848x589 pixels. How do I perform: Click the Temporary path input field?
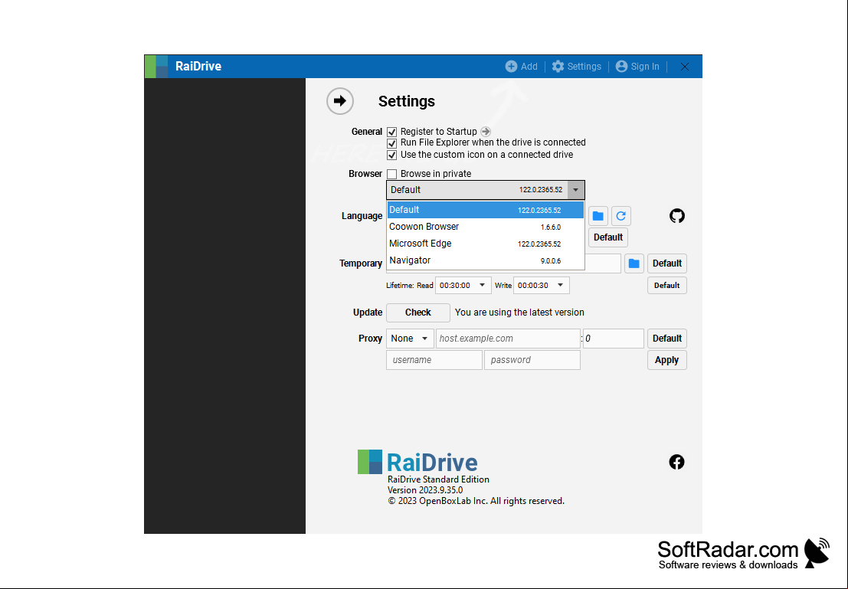pyautogui.click(x=602, y=263)
